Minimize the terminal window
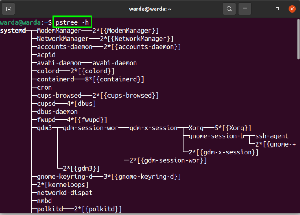300x215 pixels. click(x=262, y=9)
